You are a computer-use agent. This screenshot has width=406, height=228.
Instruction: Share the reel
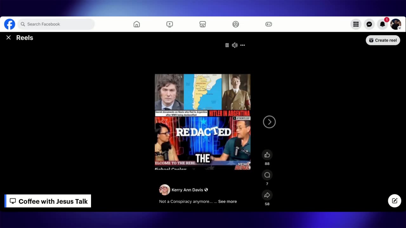(267, 195)
